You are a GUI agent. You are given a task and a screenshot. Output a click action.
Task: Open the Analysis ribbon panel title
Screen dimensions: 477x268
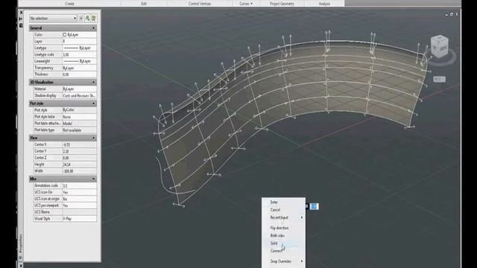pyautogui.click(x=324, y=4)
